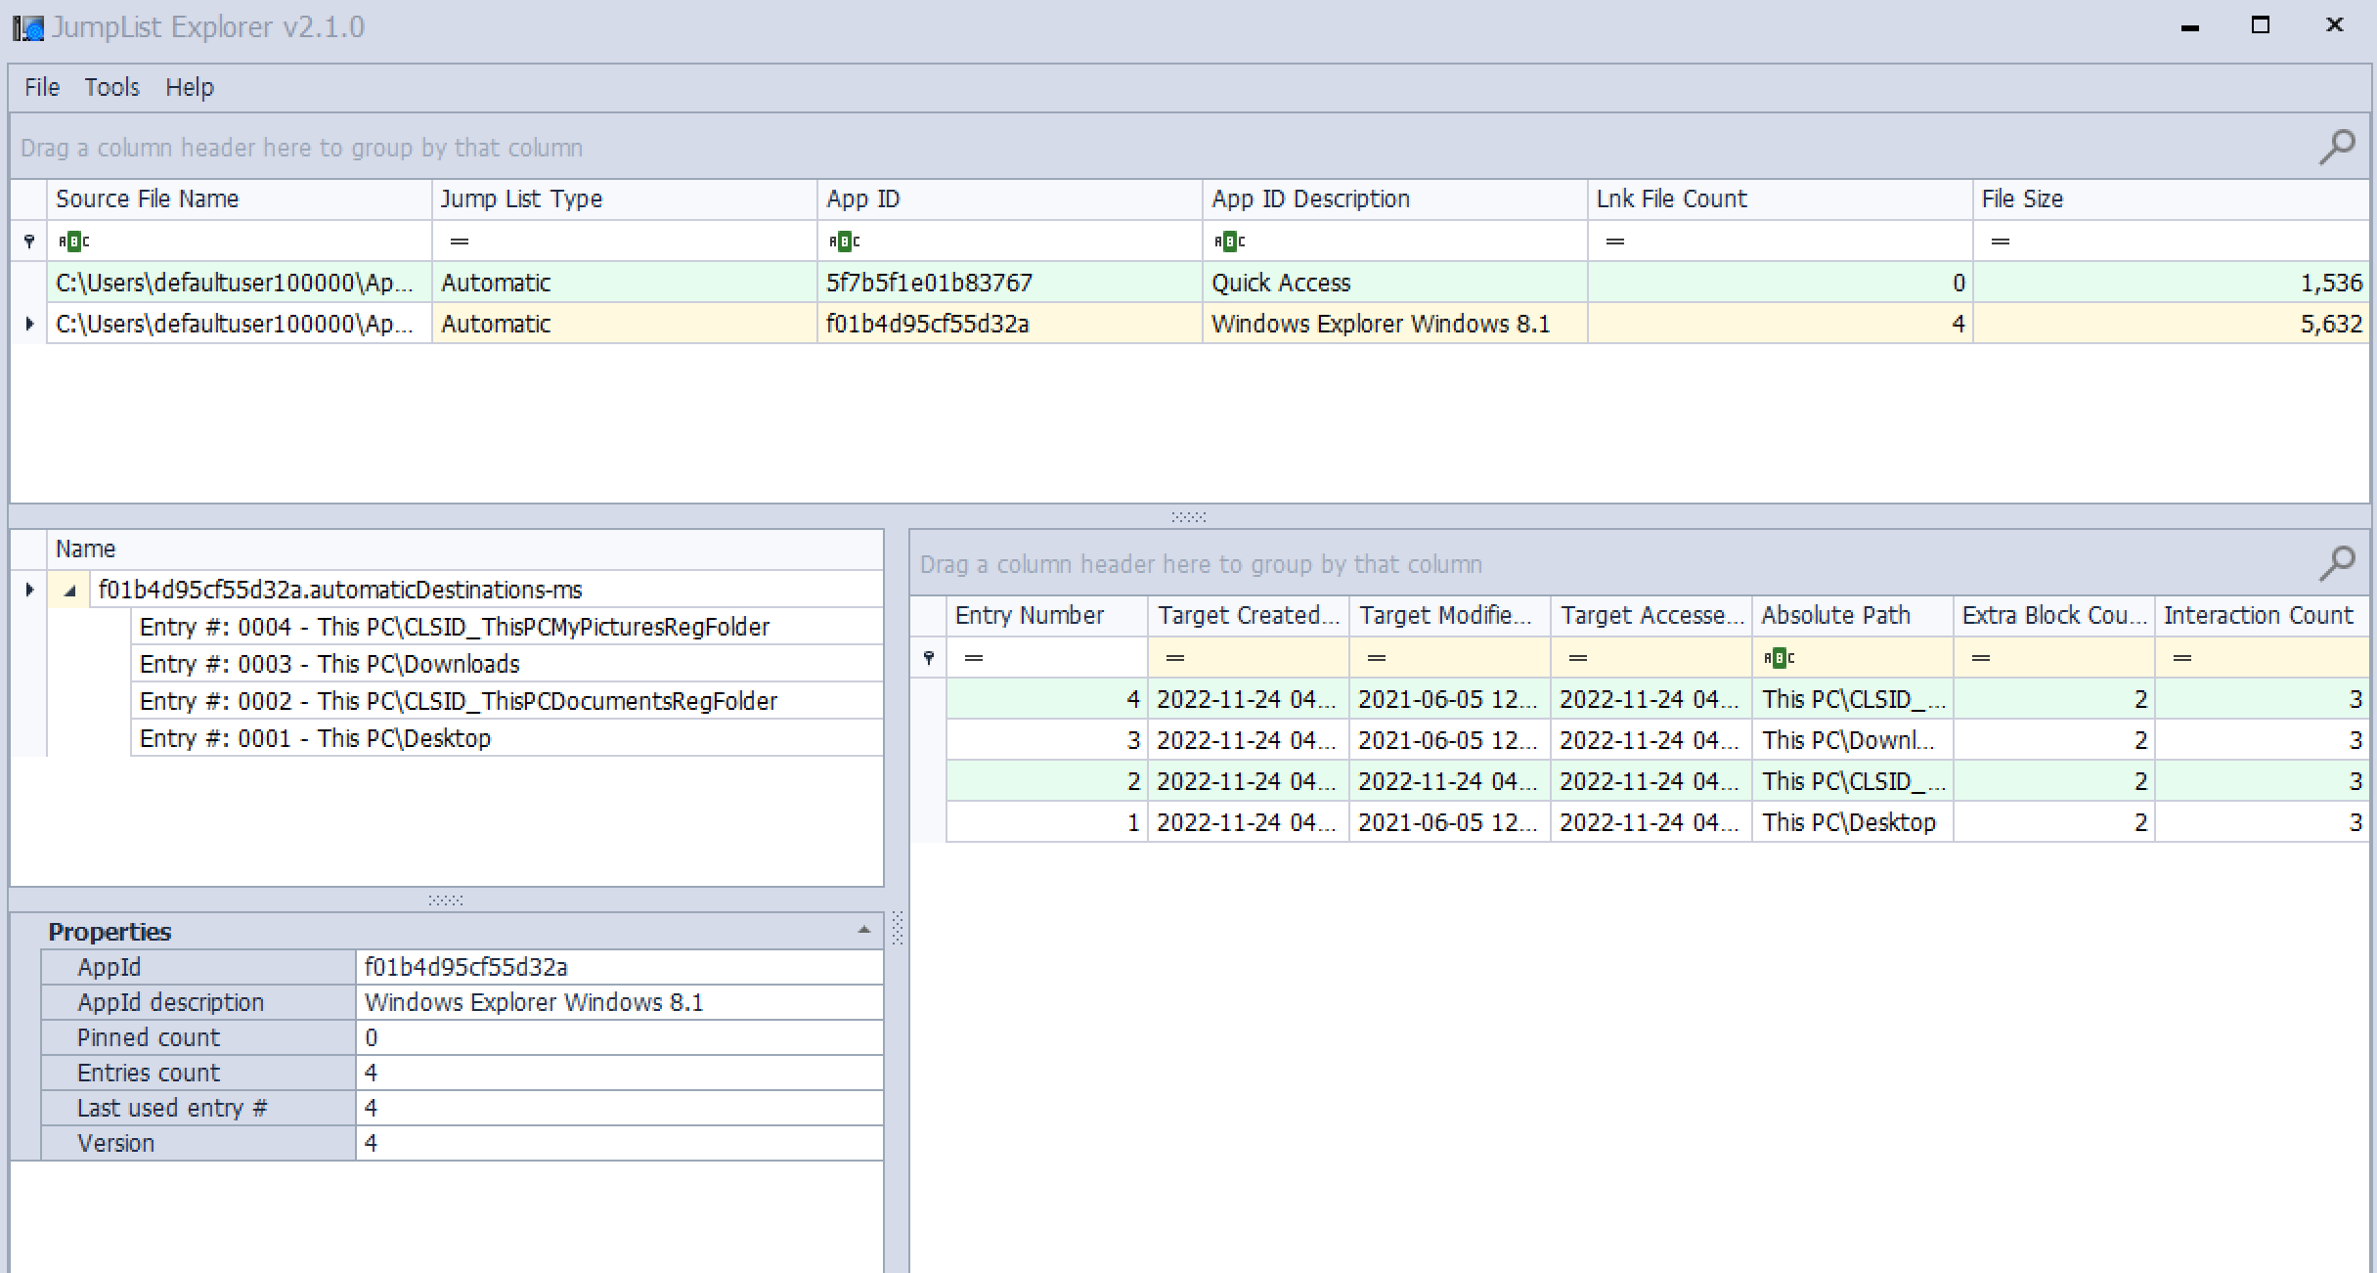The width and height of the screenshot is (2377, 1273).
Task: Sort by the Interaction Count column header
Action: pyautogui.click(x=2259, y=615)
